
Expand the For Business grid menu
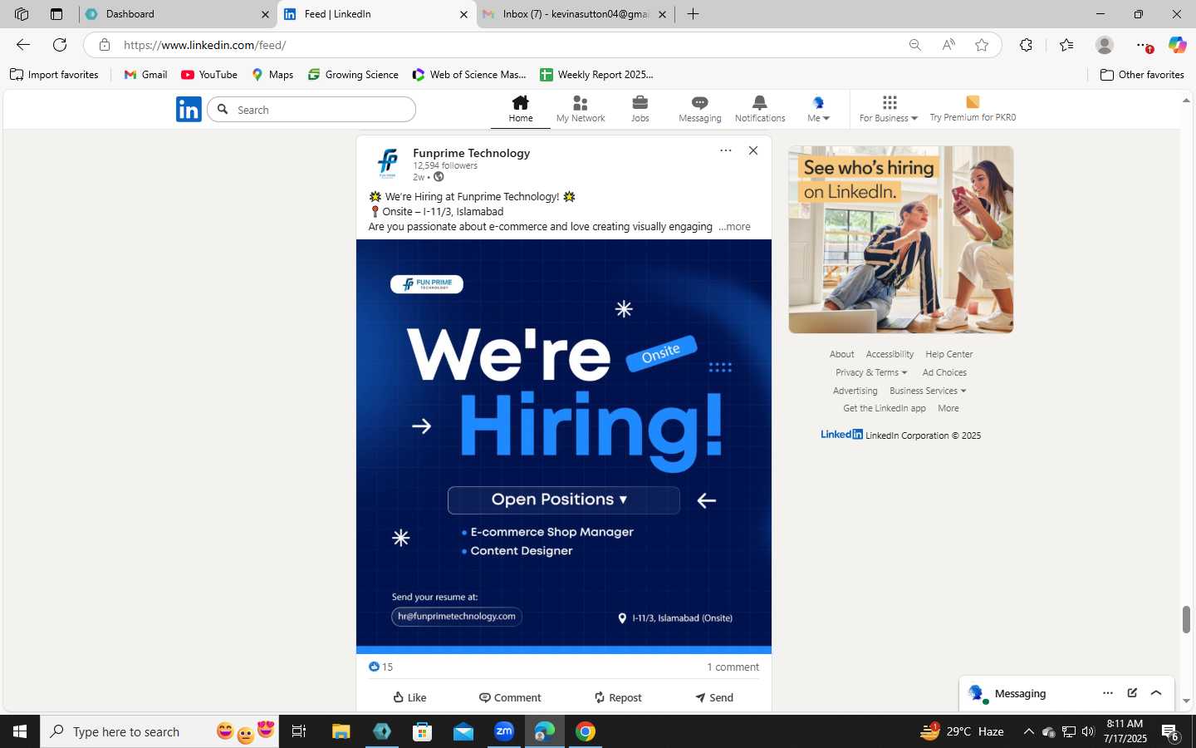[x=888, y=109]
